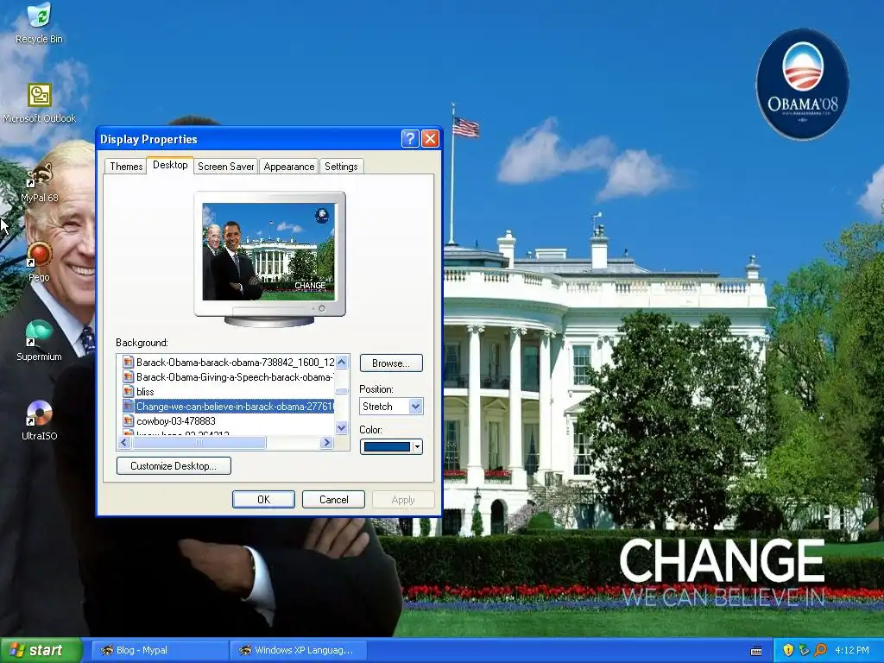Viewport: 884px width, 663px height.
Task: Select the Microsoft Outlook desktop icon
Action: pos(39,104)
